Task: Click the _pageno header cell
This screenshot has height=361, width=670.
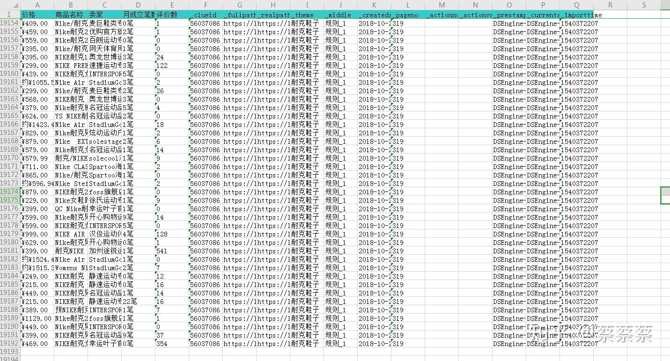Action: point(408,15)
